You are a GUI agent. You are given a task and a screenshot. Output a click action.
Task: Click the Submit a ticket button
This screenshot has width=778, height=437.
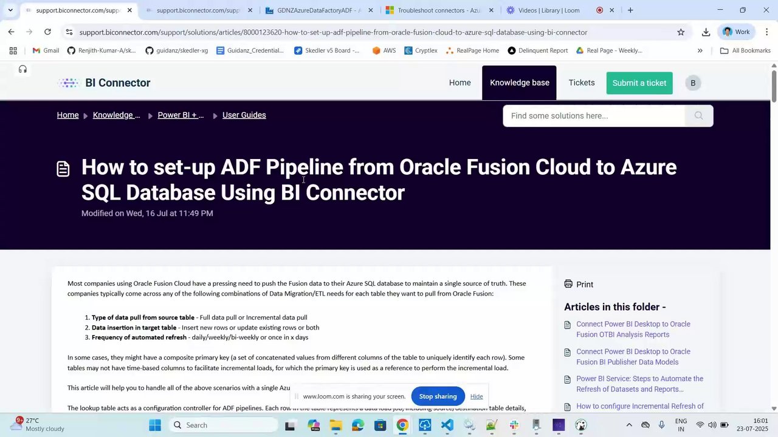[x=639, y=83]
